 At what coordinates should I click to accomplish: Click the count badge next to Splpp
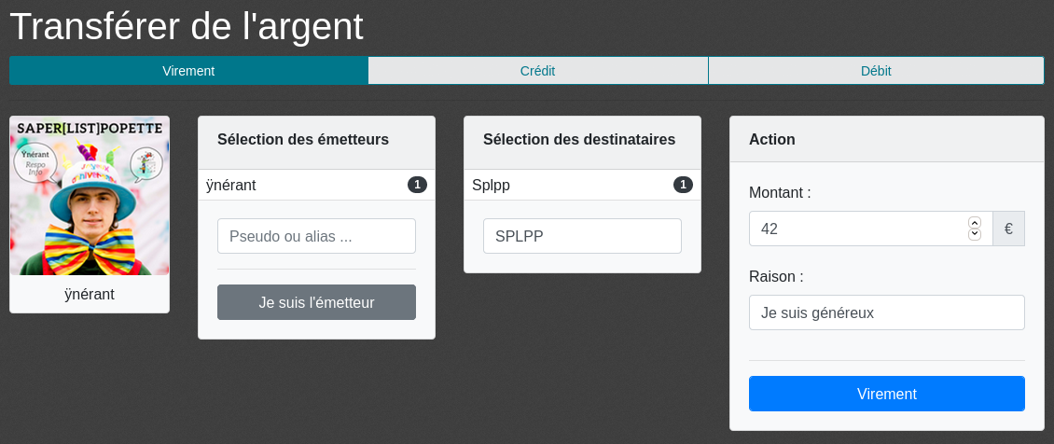pyautogui.click(x=683, y=185)
